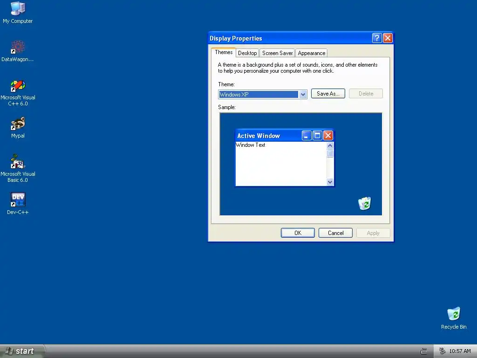Click sample window maximize icon
Screen dimensions: 477x358
[317, 136]
